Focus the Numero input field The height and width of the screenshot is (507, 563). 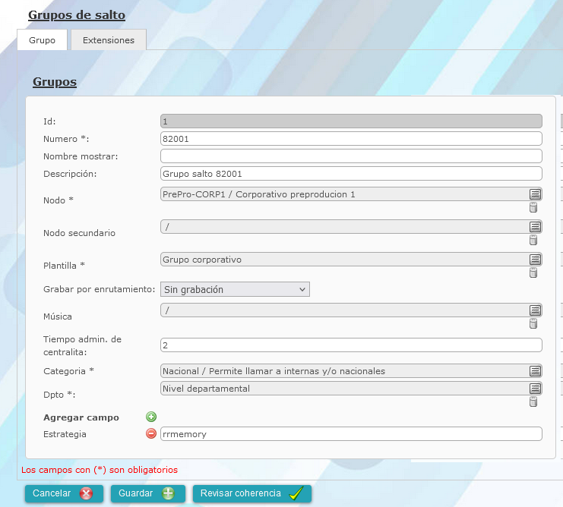coord(351,139)
